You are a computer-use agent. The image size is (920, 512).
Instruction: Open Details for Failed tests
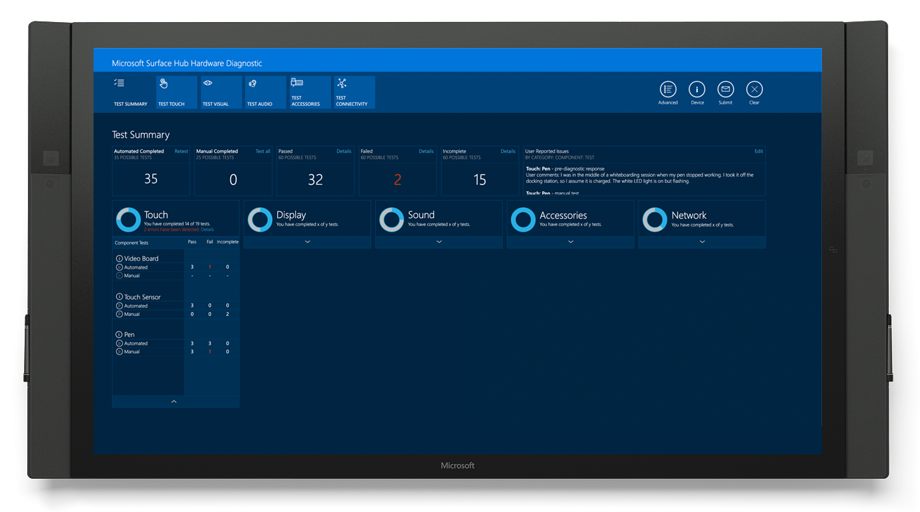427,151
